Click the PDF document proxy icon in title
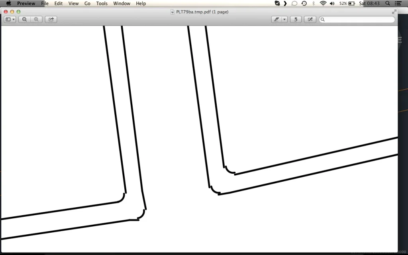Screen dimensions: 408x255 [x=172, y=12]
